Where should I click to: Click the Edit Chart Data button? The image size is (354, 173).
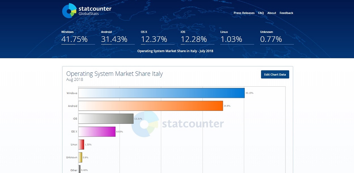[x=275, y=75]
